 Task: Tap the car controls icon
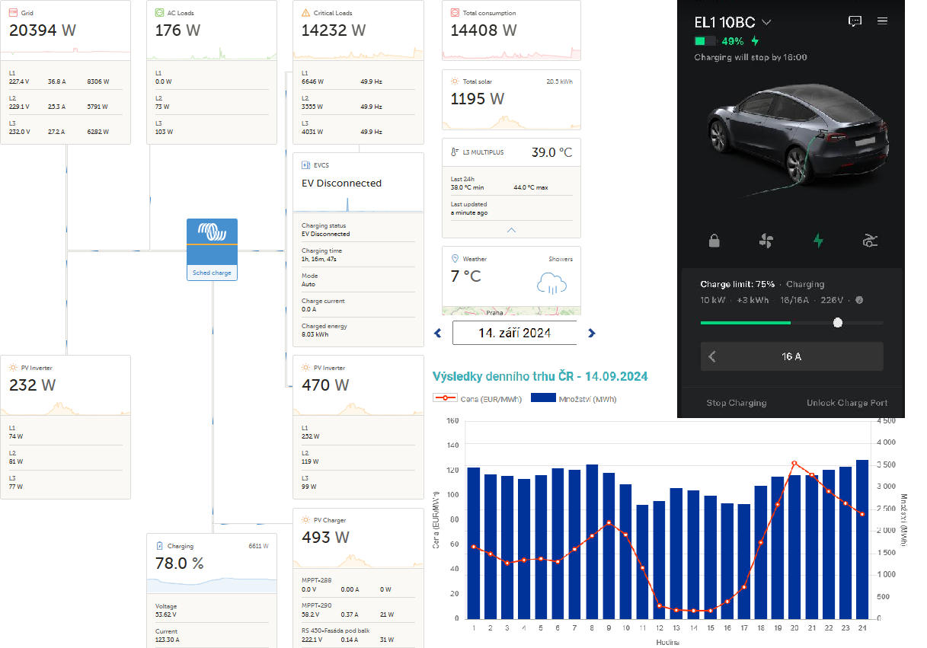click(x=870, y=241)
